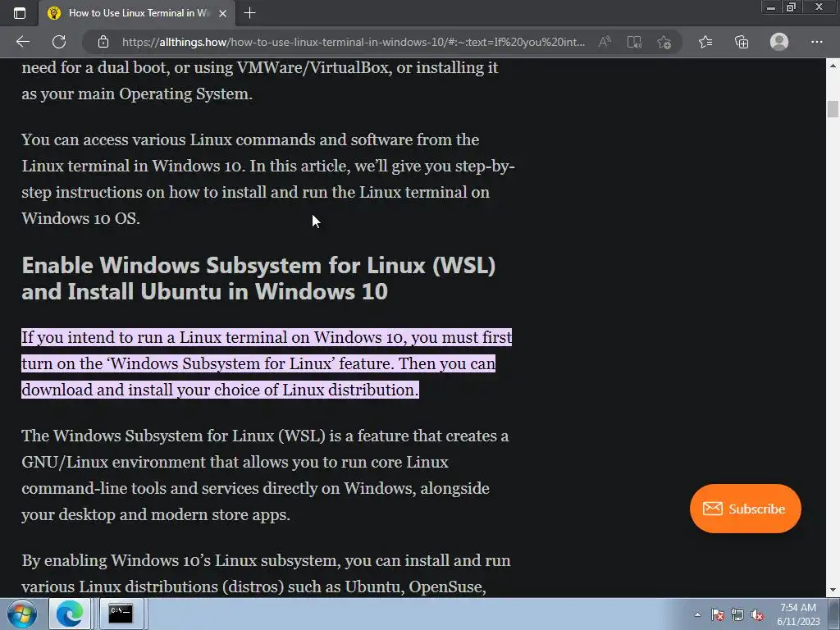The height and width of the screenshot is (630, 840).
Task: Click the scrollbar down arrow
Action: [x=833, y=591]
